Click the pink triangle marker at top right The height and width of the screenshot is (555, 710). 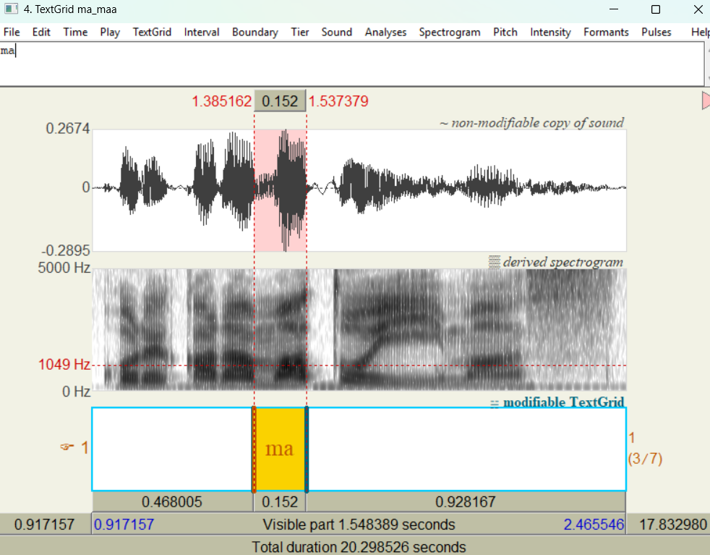click(706, 100)
